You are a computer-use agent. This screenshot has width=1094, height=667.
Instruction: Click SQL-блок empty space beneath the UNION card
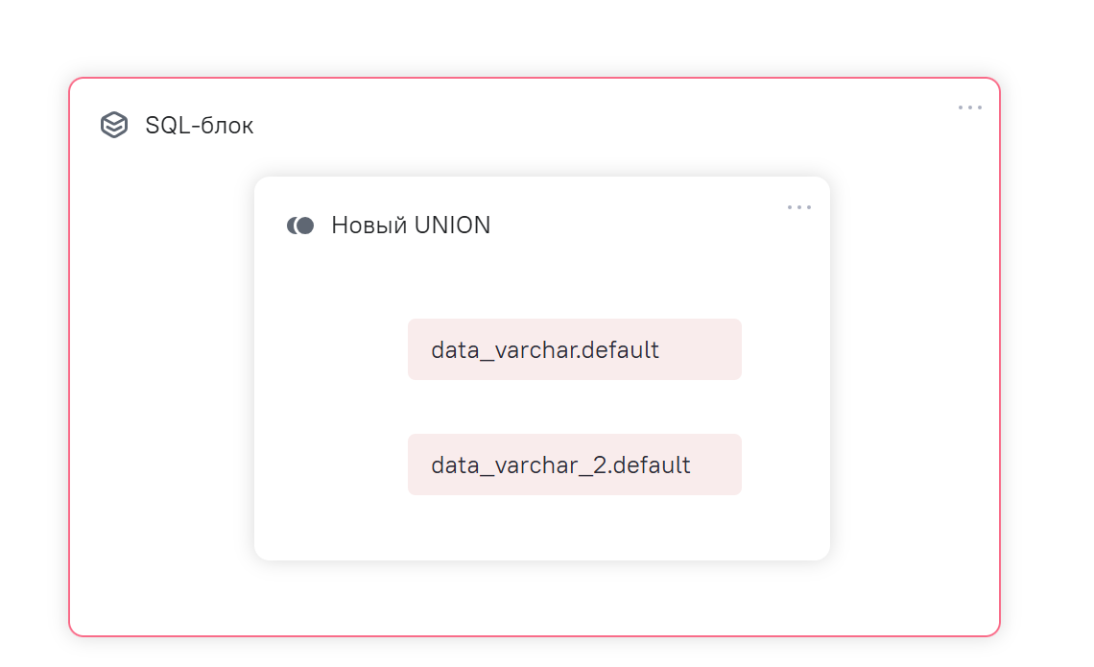click(542, 597)
